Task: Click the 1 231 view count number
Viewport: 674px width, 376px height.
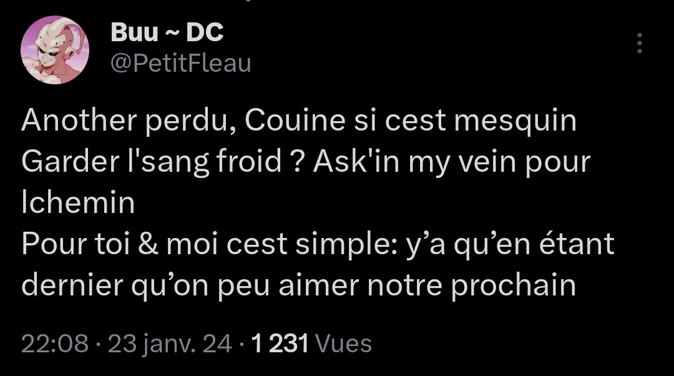Action: pos(280,344)
